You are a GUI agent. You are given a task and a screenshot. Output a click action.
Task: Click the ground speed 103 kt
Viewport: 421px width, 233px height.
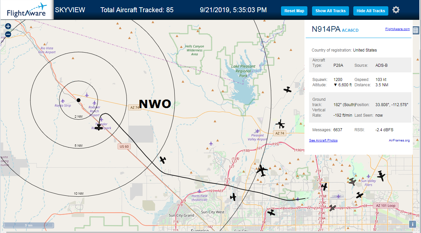tap(381, 80)
